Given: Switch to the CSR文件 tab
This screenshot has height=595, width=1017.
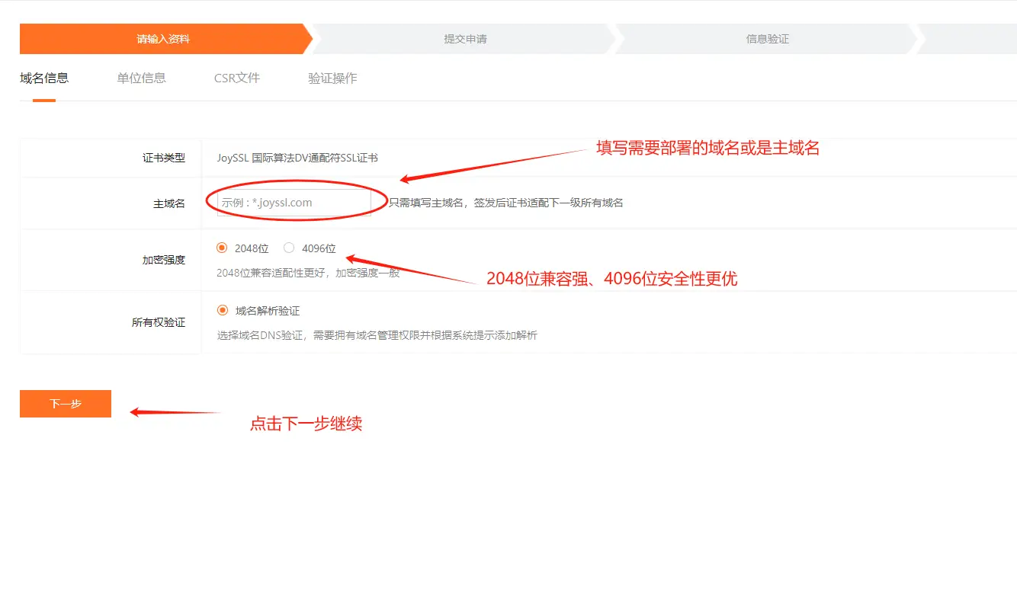Looking at the screenshot, I should click(x=237, y=78).
